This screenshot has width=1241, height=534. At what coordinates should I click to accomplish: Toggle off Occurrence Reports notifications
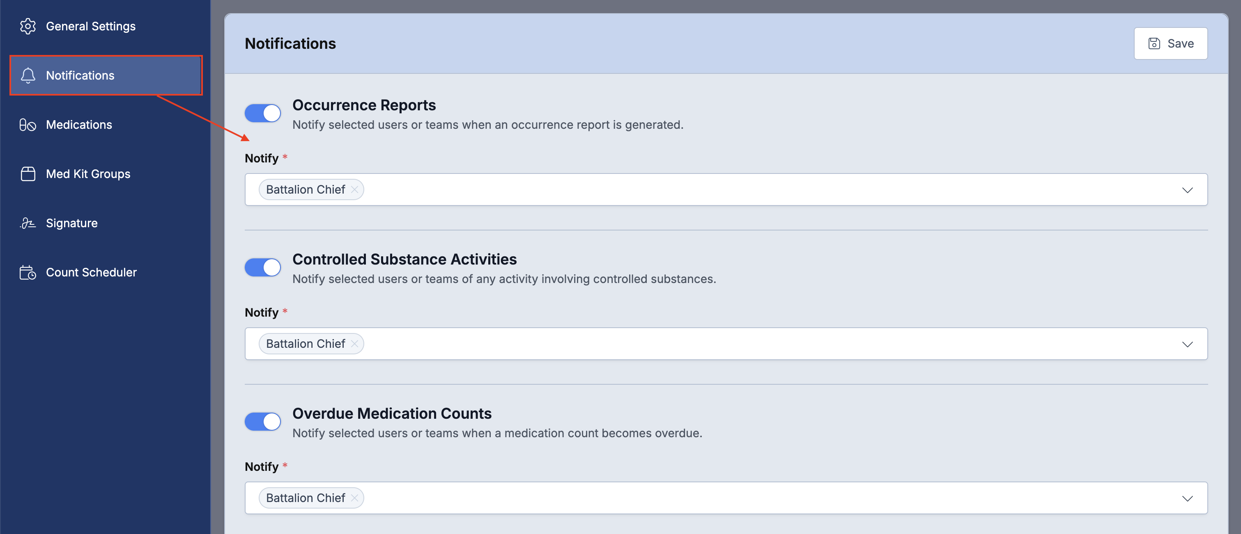(262, 113)
